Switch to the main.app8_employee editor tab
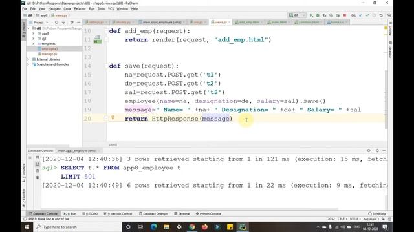The width and height of the screenshot is (414, 232). [x=162, y=22]
